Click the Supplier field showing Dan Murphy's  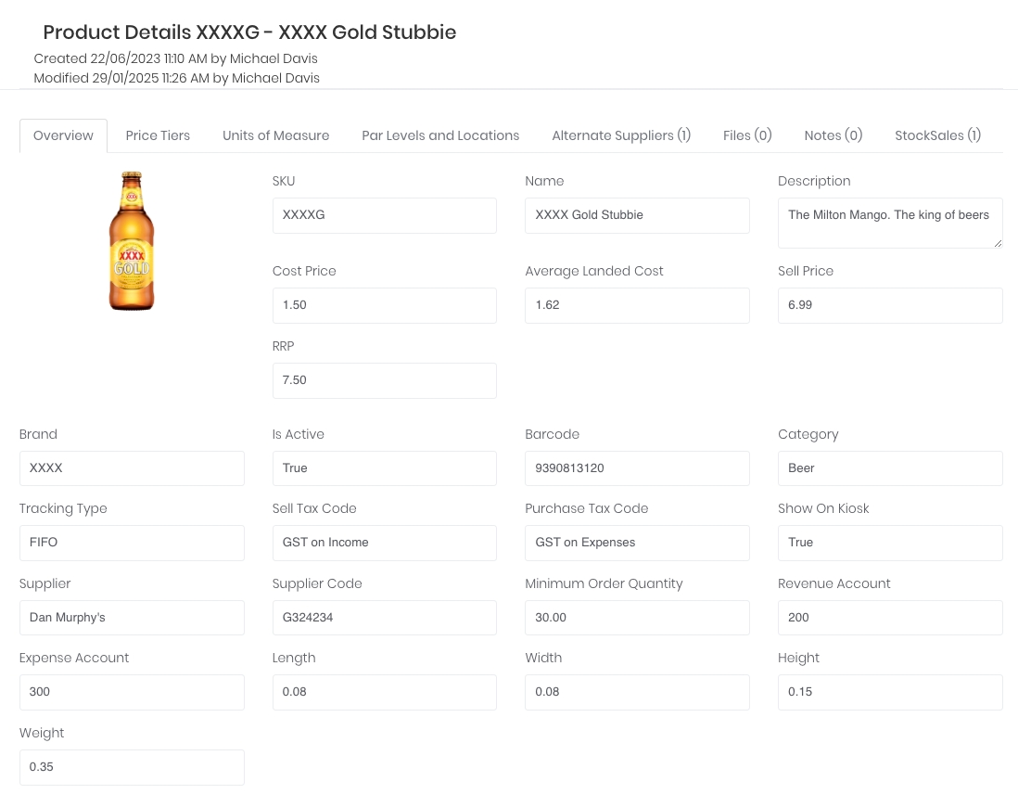132,618
